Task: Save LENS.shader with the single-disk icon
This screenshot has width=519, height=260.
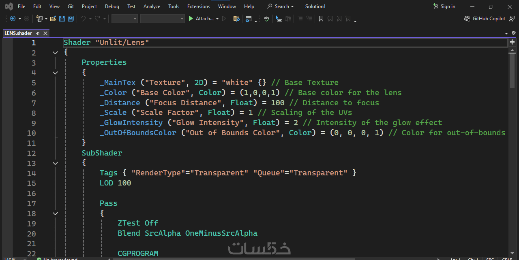Action: point(62,19)
